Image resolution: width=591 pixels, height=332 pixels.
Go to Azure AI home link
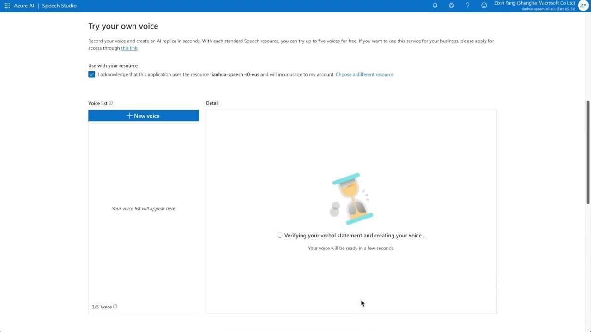coord(24,6)
